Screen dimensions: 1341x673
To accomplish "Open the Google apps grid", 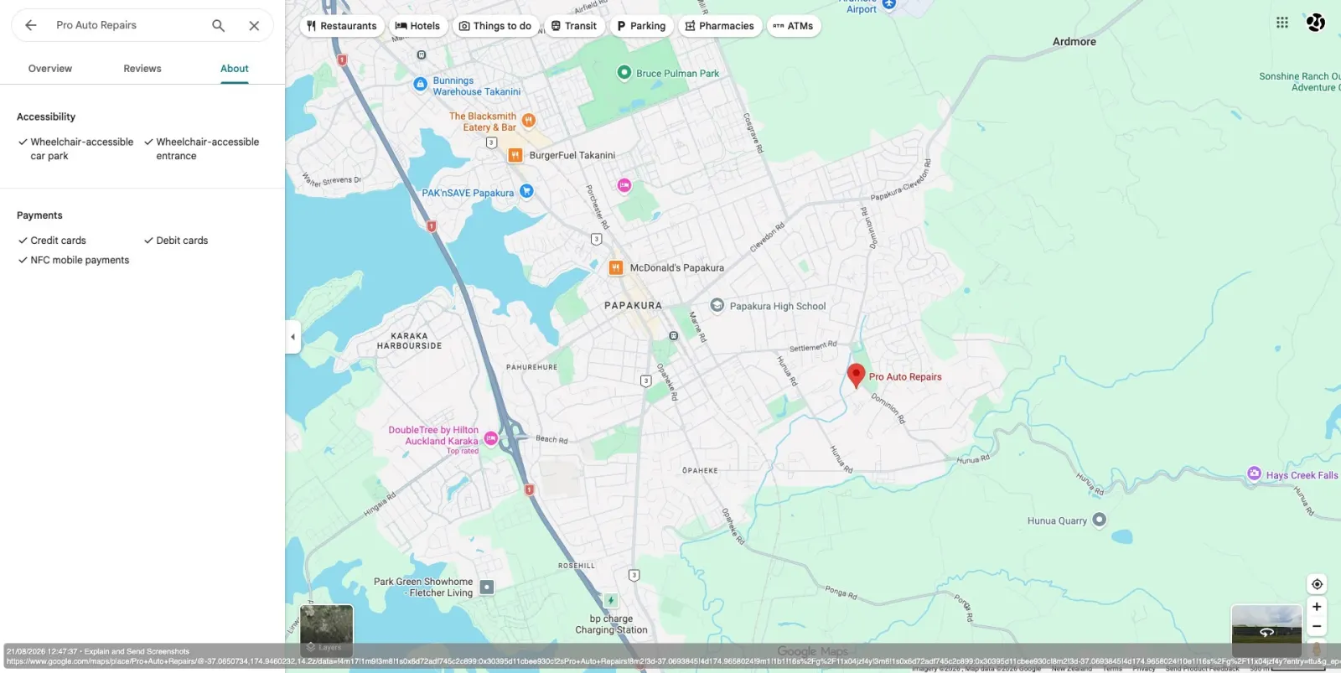I will pos(1282,23).
